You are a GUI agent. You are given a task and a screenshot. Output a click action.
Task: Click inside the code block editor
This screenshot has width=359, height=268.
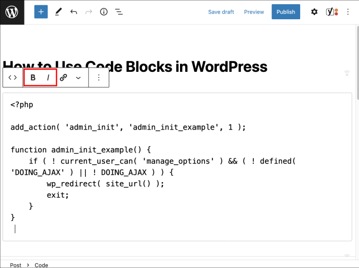coord(177,167)
